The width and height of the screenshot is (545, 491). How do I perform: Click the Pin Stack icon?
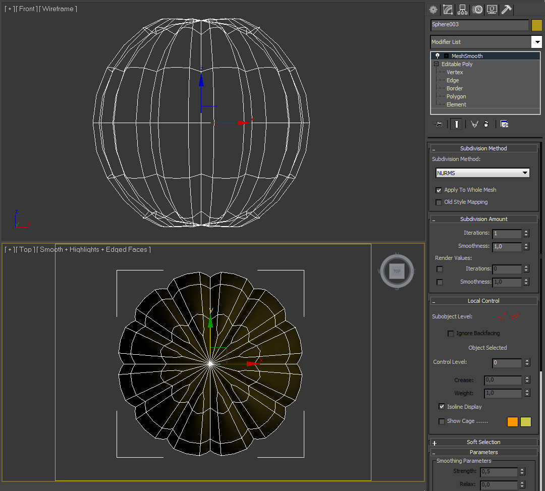click(439, 124)
